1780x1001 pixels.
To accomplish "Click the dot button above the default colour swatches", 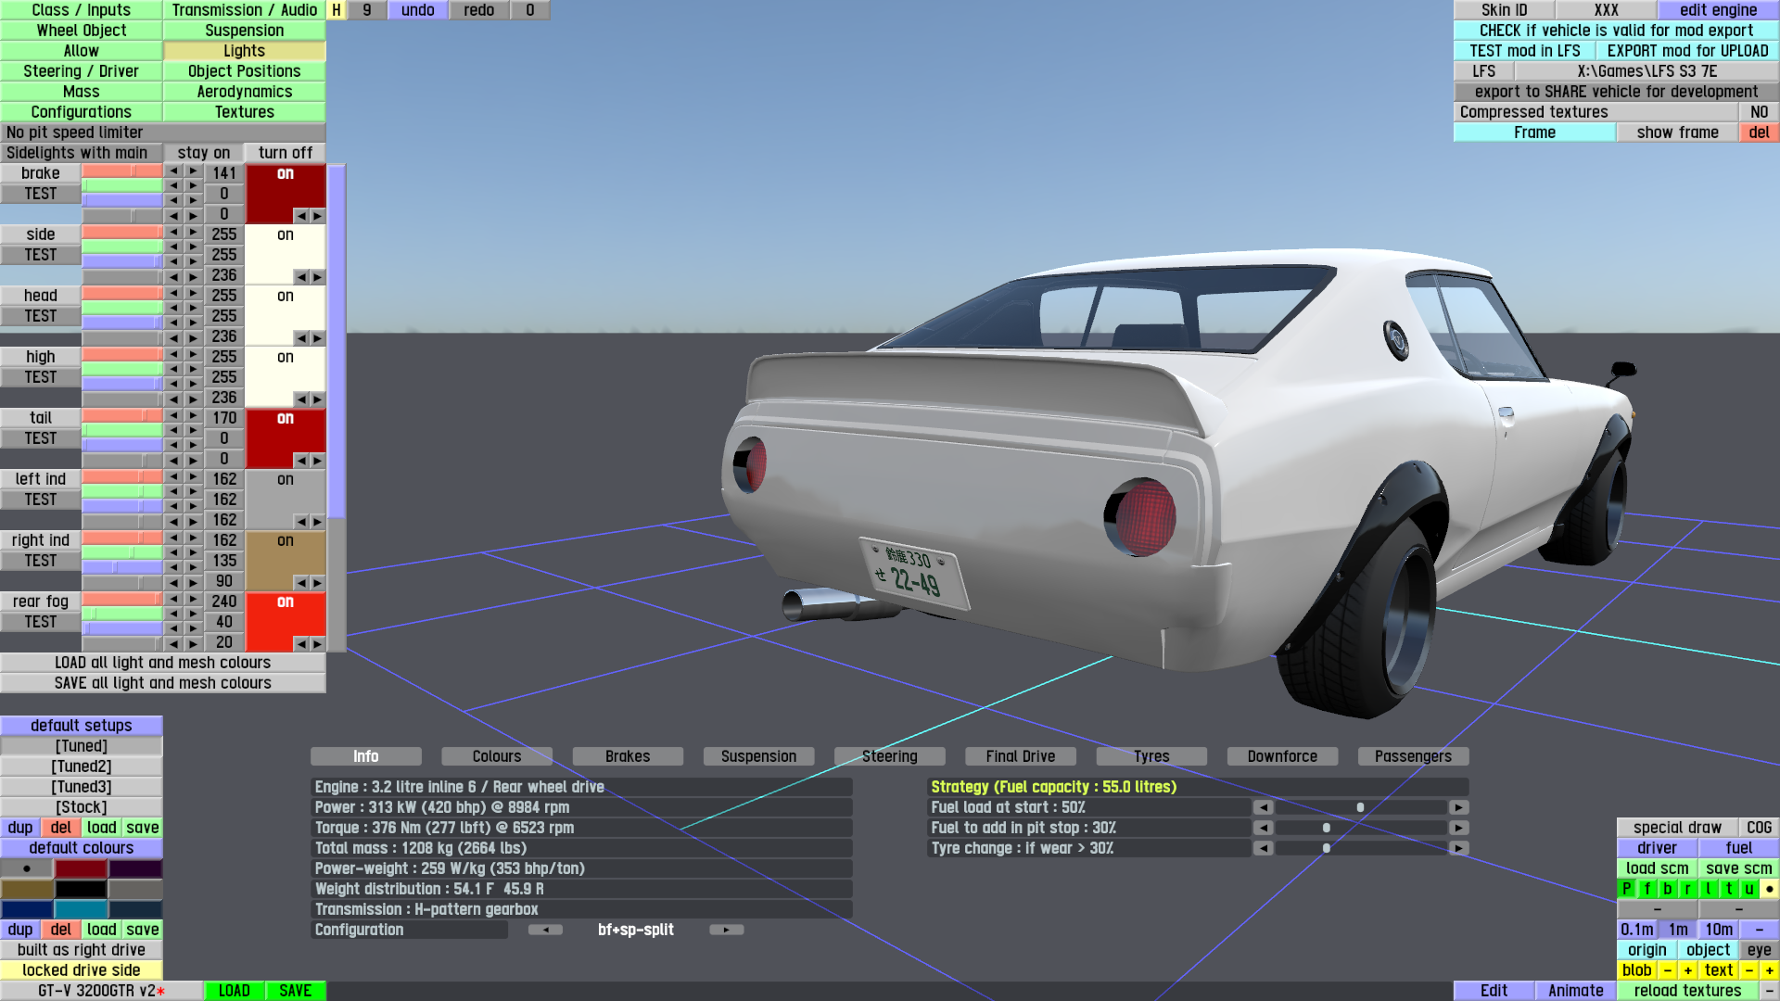I will pyautogui.click(x=27, y=868).
